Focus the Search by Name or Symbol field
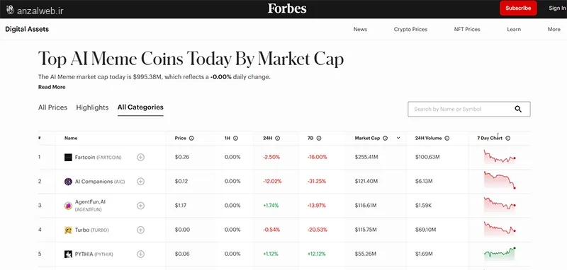Viewport: 567px width, 270px height. pos(461,109)
